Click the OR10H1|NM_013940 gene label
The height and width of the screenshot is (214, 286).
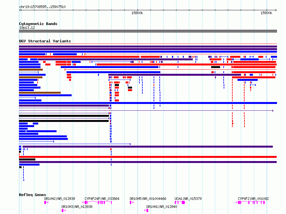point(162,207)
